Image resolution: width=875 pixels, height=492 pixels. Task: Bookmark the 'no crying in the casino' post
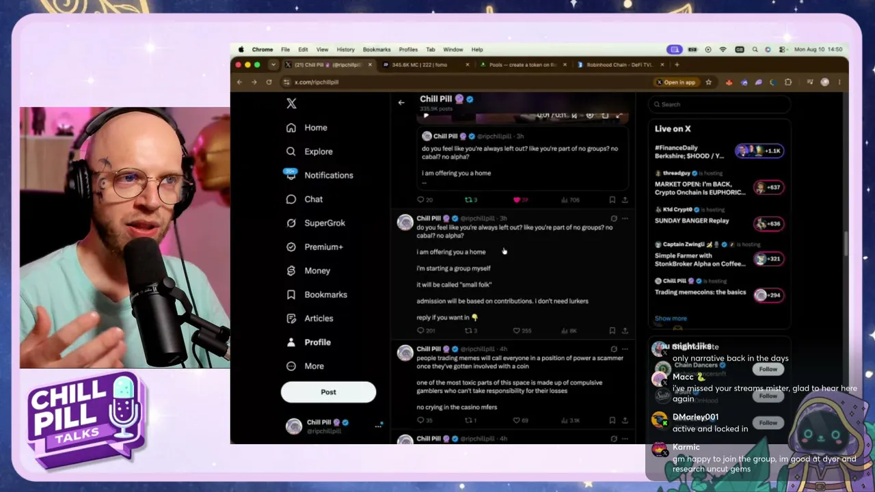click(x=612, y=420)
